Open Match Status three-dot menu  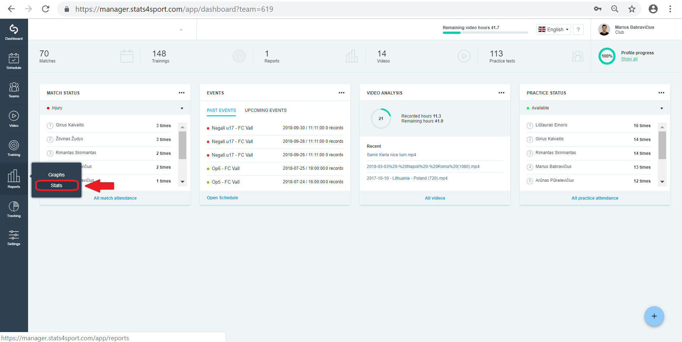[x=182, y=93]
